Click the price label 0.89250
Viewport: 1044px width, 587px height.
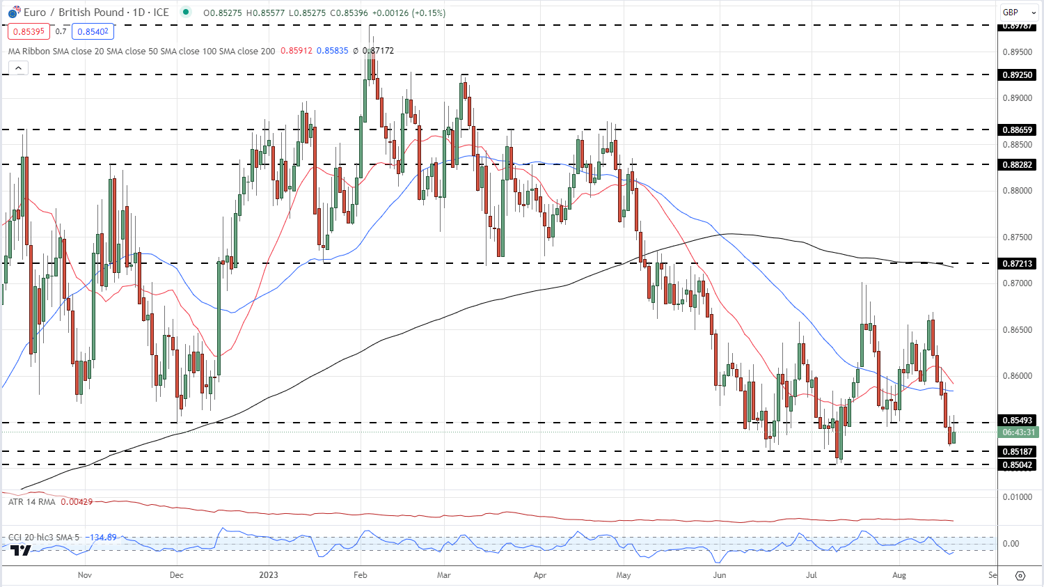point(1018,75)
